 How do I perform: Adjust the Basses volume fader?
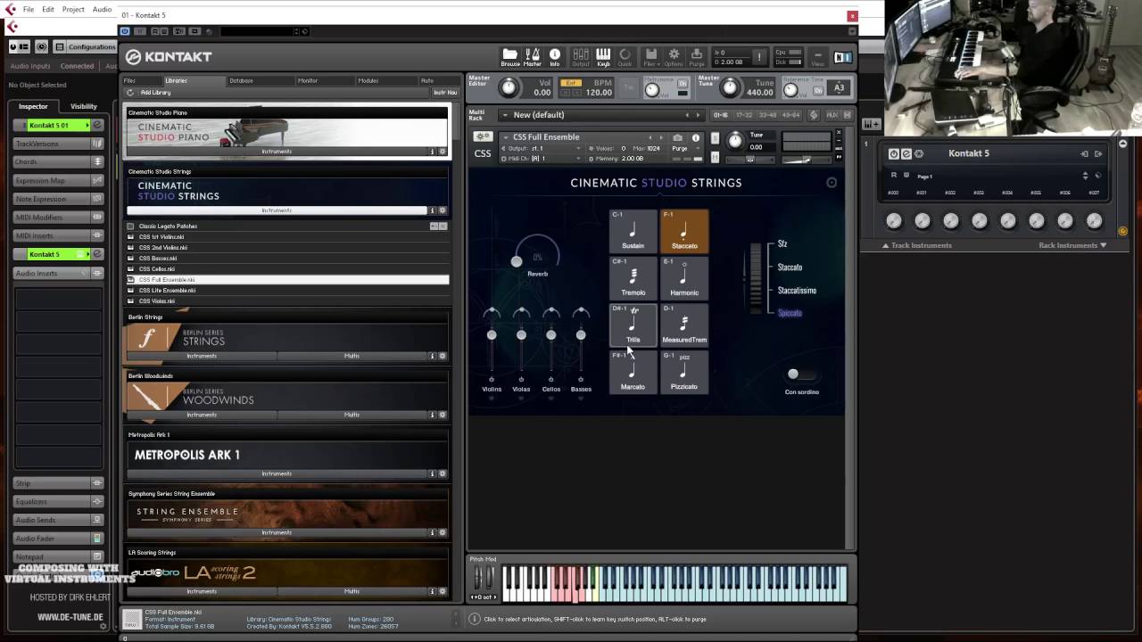click(x=581, y=335)
